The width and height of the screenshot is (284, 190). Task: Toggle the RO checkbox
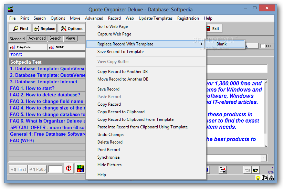point(262,46)
